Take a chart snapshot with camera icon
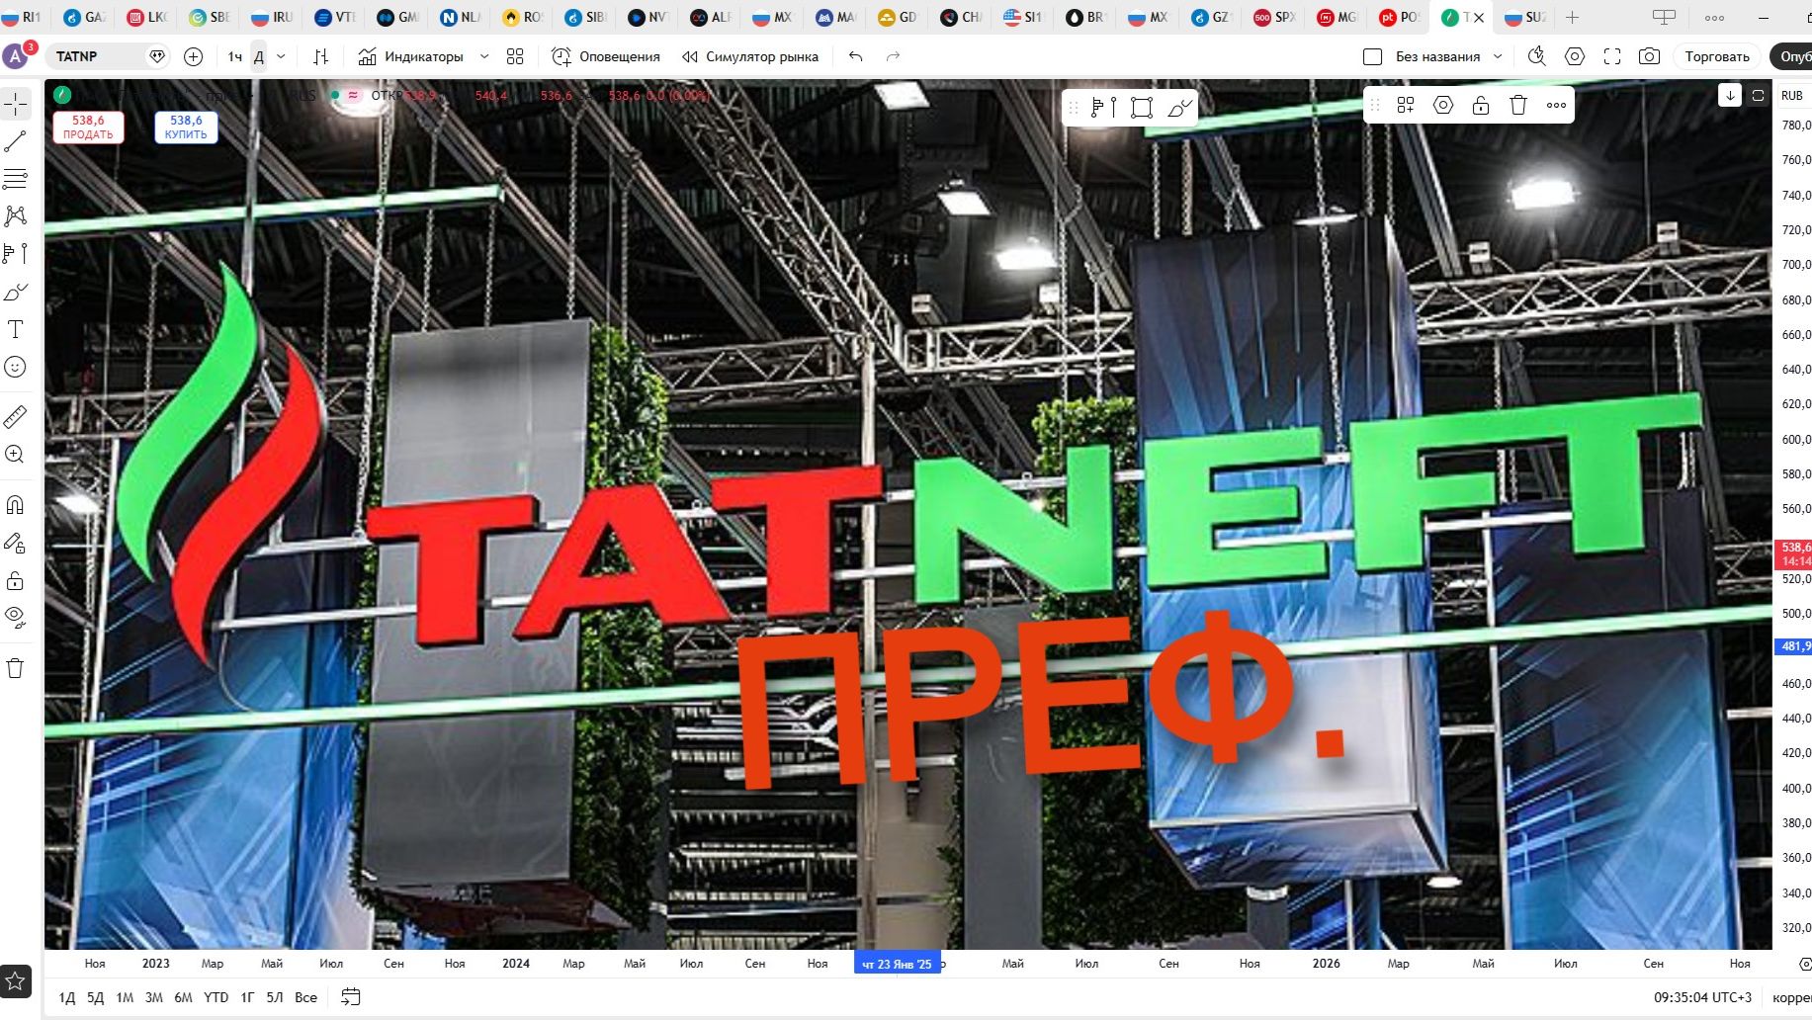This screenshot has width=1812, height=1020. (1649, 56)
